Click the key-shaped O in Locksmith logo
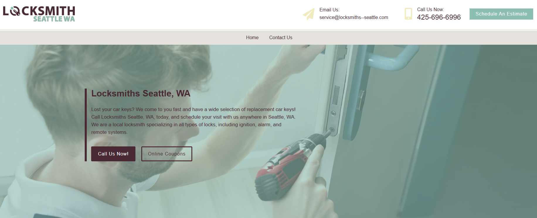Image resolution: width=537 pixels, height=218 pixels. click(x=15, y=11)
